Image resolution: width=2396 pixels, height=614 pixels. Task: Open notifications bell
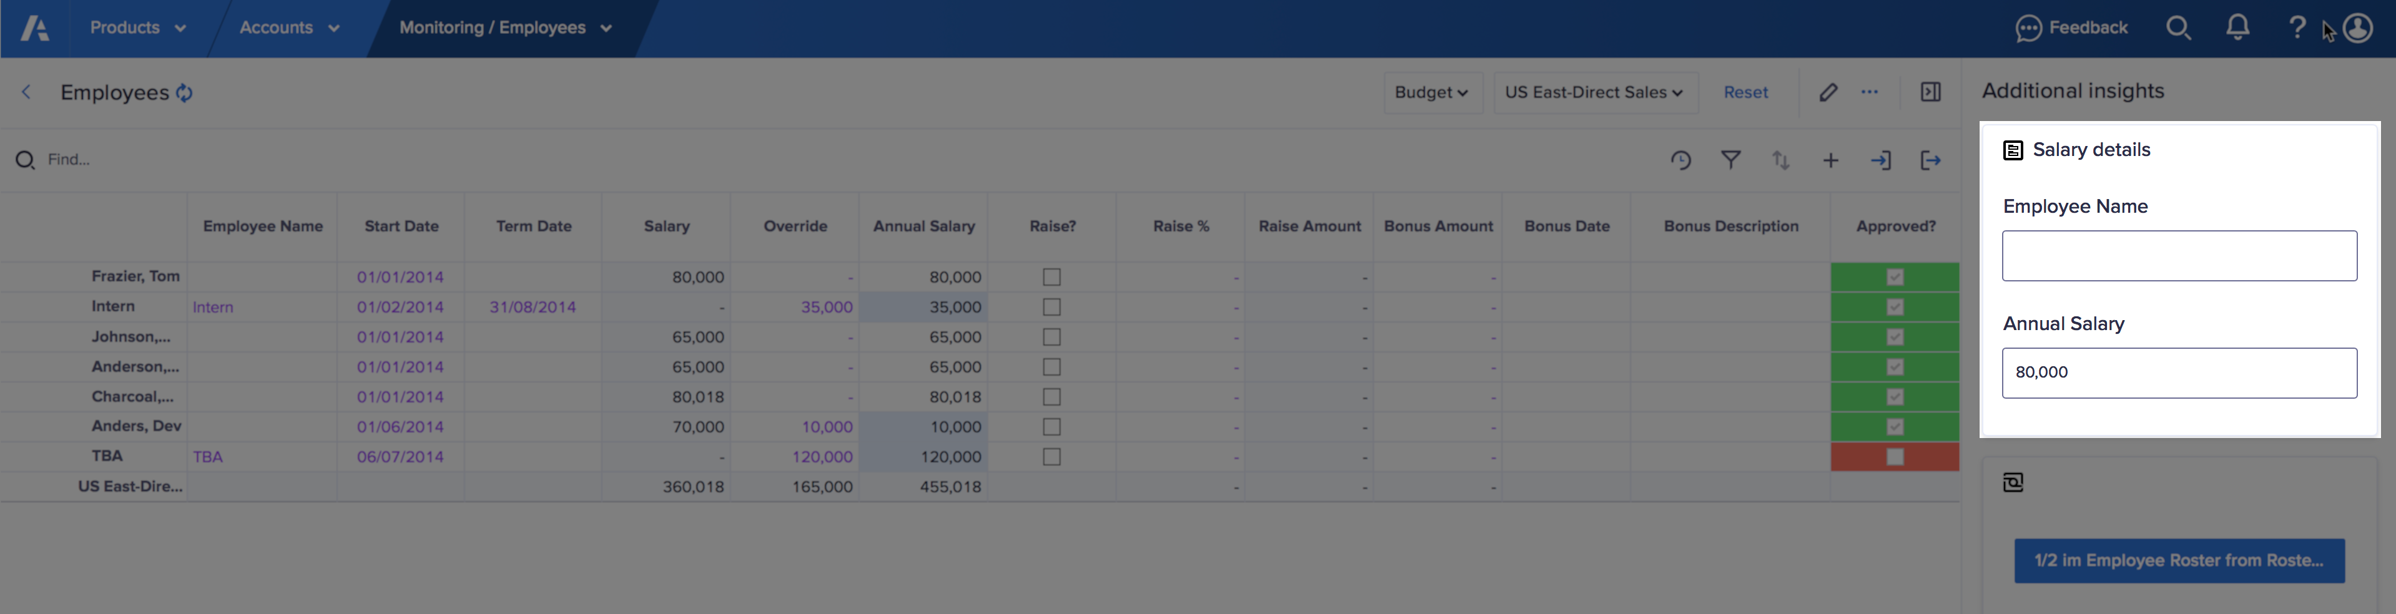tap(2237, 28)
